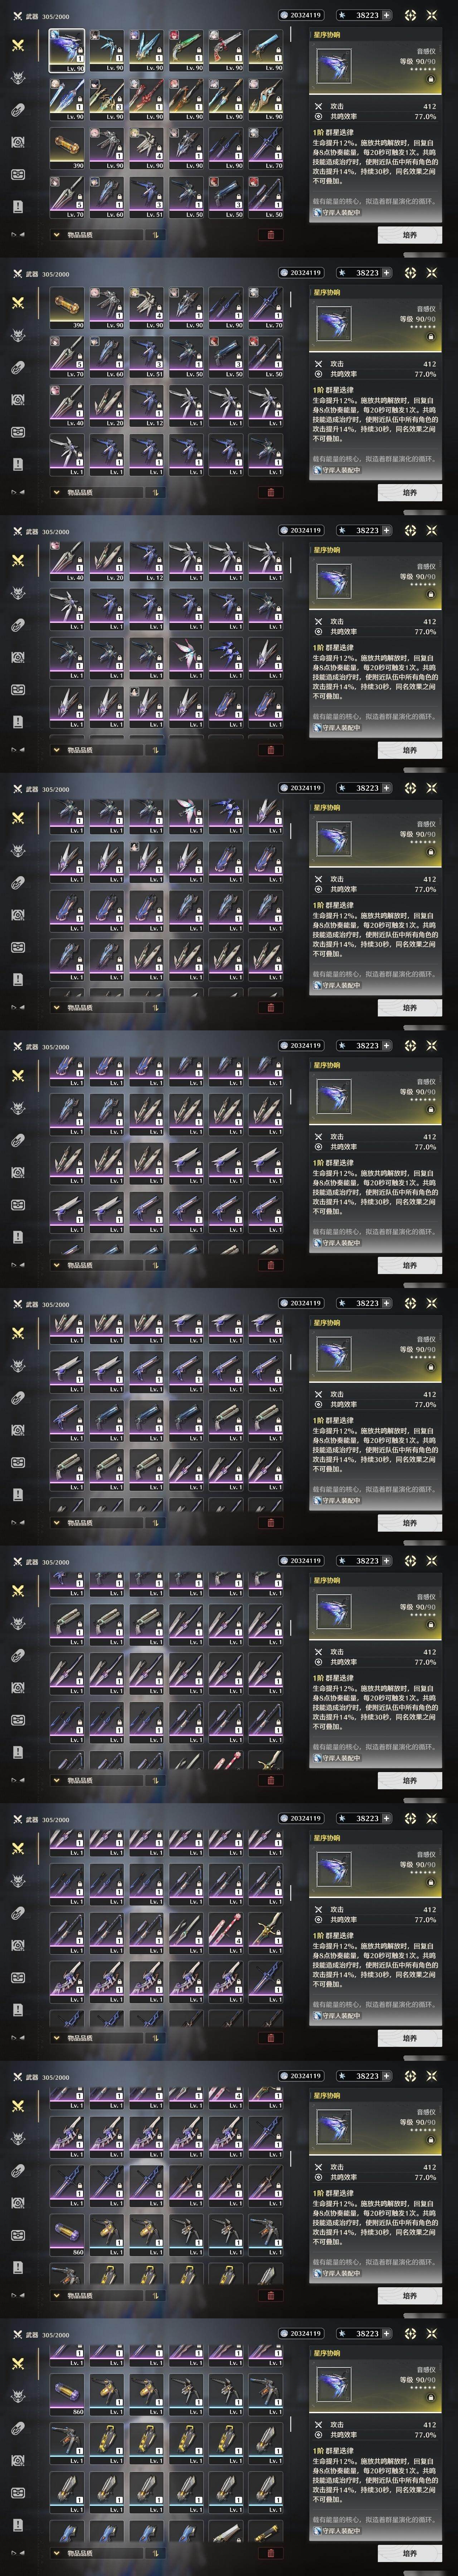
Task: Click the chain-link category icon in topmost sidebar
Action: point(17,110)
